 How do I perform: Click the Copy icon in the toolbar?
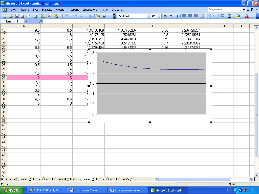(50, 16)
